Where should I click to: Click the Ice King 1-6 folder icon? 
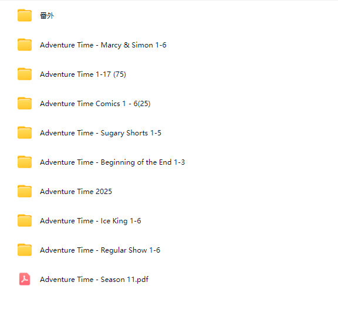tap(25, 220)
